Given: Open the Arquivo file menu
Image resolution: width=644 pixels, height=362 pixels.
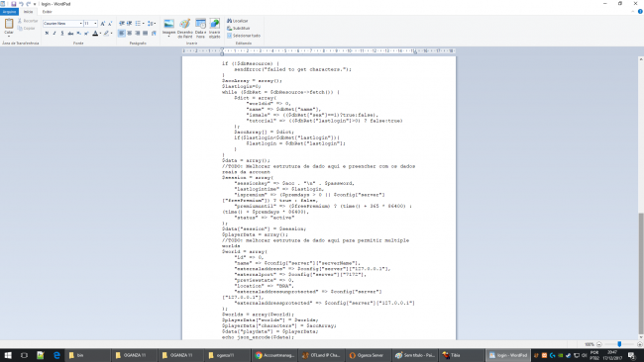Looking at the screenshot, I should point(10,12).
